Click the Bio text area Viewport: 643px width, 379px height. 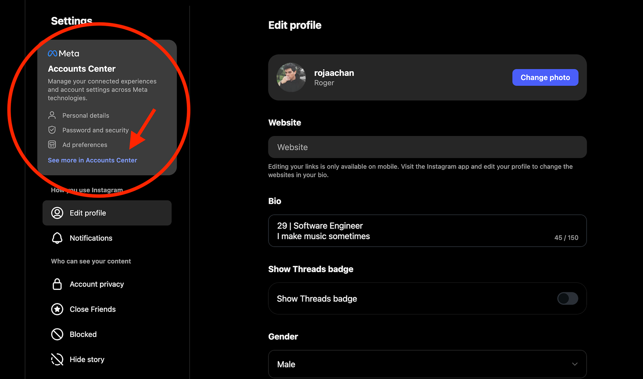pos(427,231)
